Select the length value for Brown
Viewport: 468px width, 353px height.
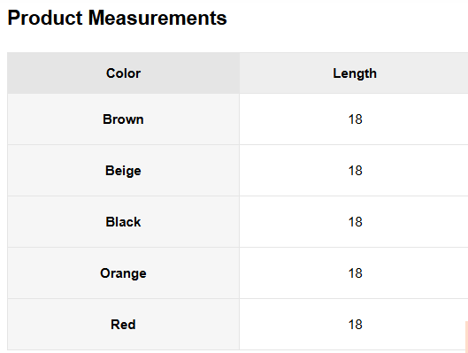[355, 119]
